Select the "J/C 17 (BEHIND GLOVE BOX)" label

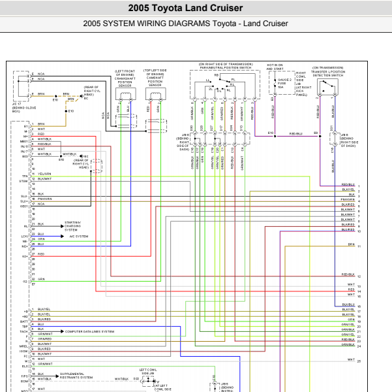coord(24,107)
